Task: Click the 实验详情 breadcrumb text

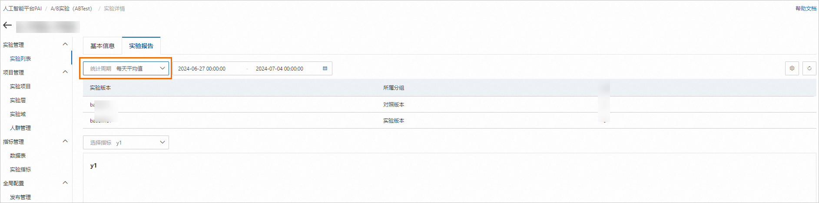Action: click(114, 9)
